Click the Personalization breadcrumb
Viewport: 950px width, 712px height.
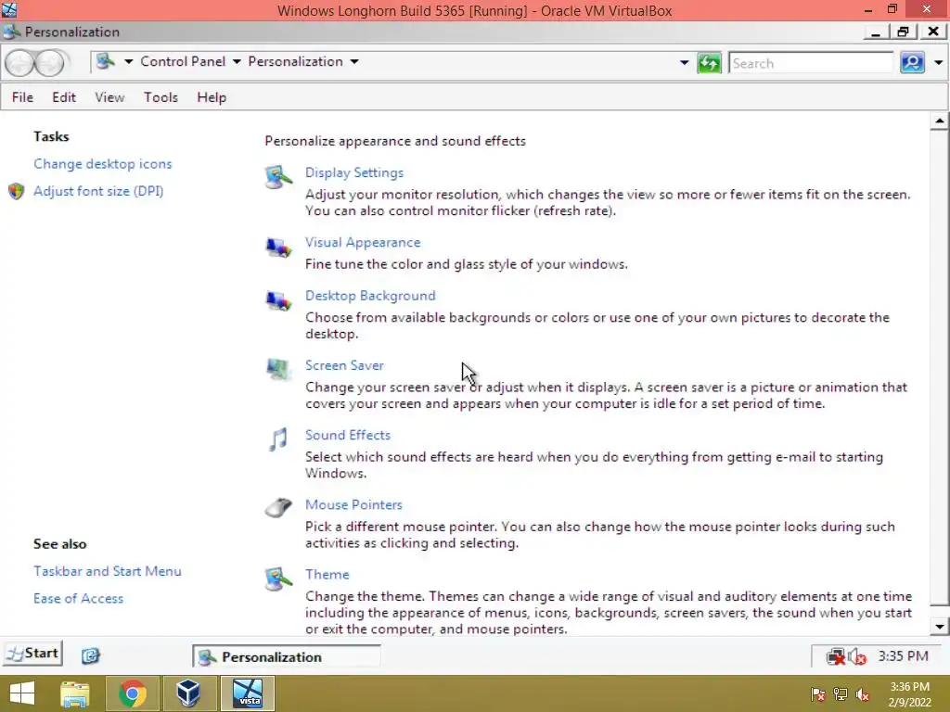(x=295, y=61)
